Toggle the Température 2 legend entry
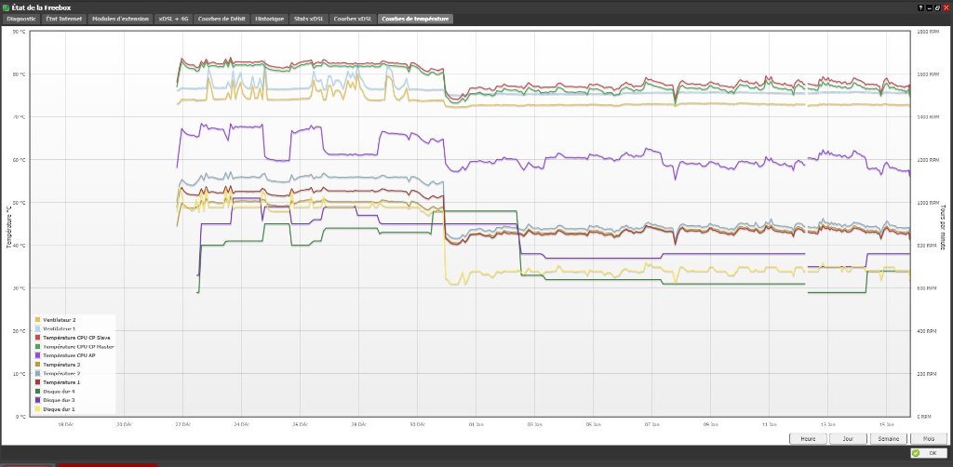 click(57, 373)
